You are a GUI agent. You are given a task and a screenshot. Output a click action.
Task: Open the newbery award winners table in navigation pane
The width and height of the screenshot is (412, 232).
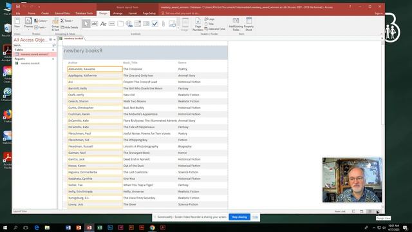tap(35, 54)
